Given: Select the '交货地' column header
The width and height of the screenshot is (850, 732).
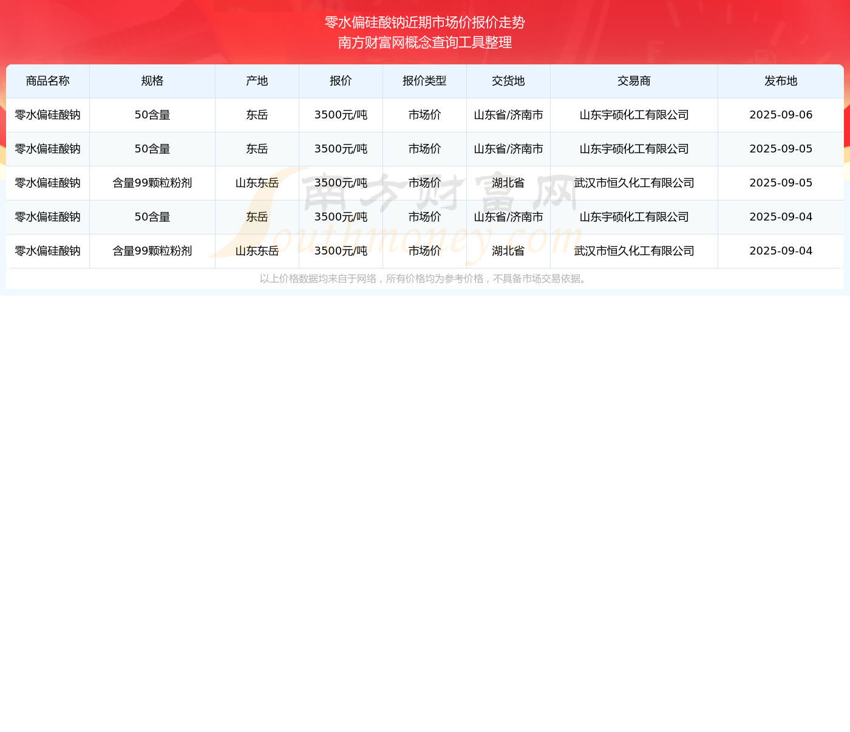Looking at the screenshot, I should coord(509,81).
